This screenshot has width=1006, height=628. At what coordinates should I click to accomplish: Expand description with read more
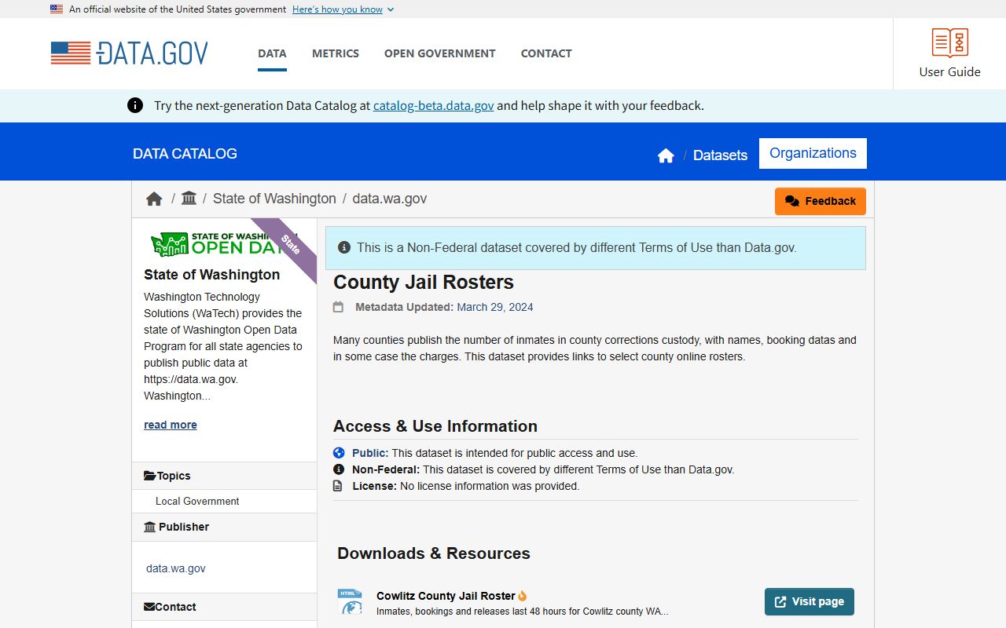coord(171,425)
